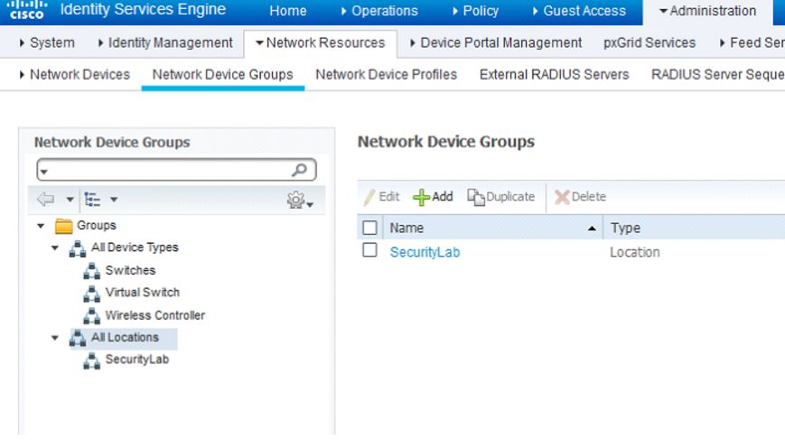Expand the Operations menu
The width and height of the screenshot is (785, 440).
pos(379,11)
